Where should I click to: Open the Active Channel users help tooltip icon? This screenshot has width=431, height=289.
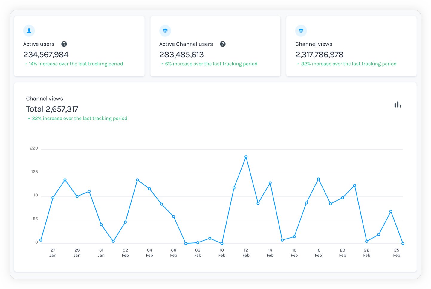coord(223,44)
